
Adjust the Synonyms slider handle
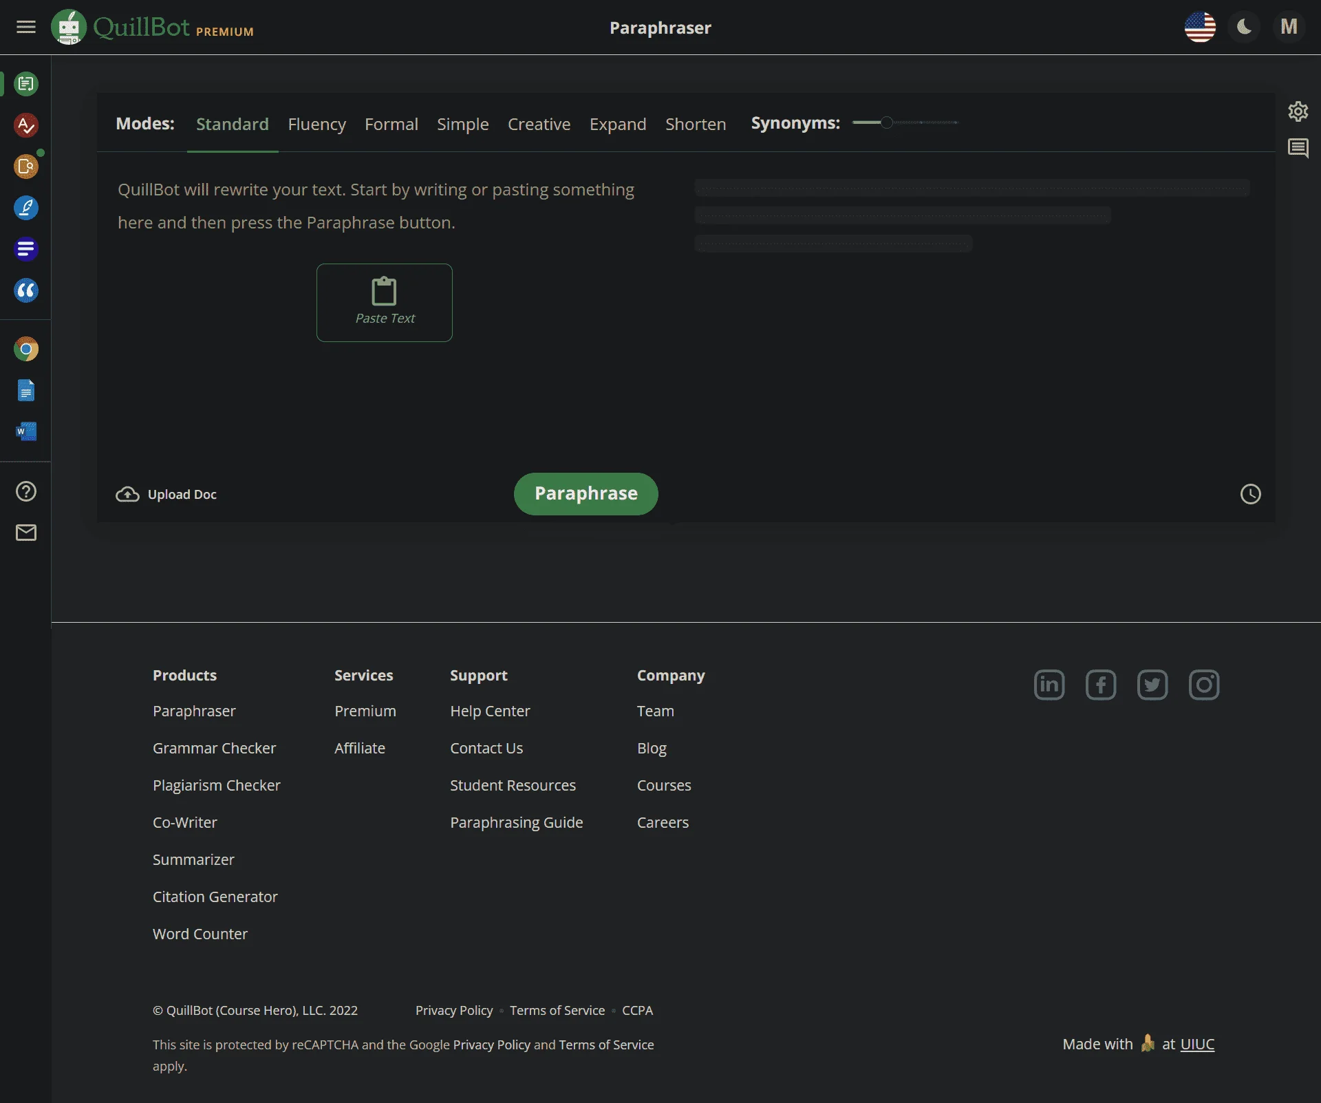887,122
